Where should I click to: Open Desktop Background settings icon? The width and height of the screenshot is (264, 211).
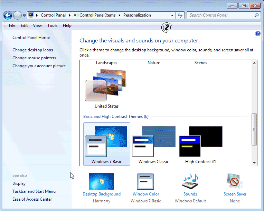point(101,182)
